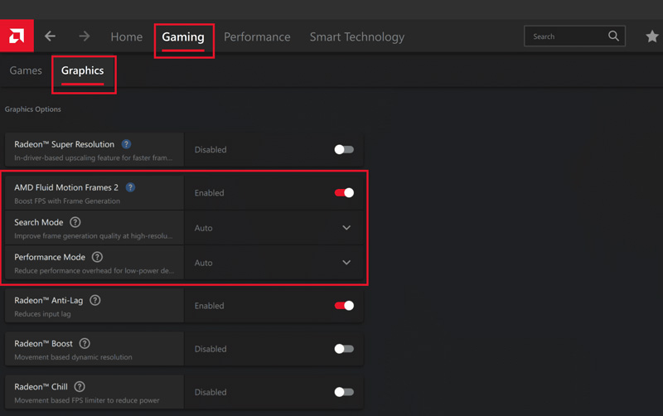The height and width of the screenshot is (416, 663).
Task: Click the search magnifier icon
Action: tap(613, 36)
